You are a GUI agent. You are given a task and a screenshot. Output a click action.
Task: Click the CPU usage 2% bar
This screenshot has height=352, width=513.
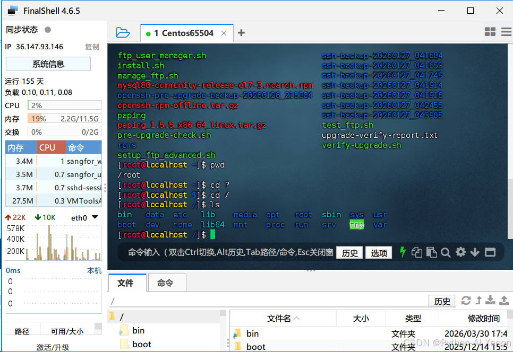(64, 105)
